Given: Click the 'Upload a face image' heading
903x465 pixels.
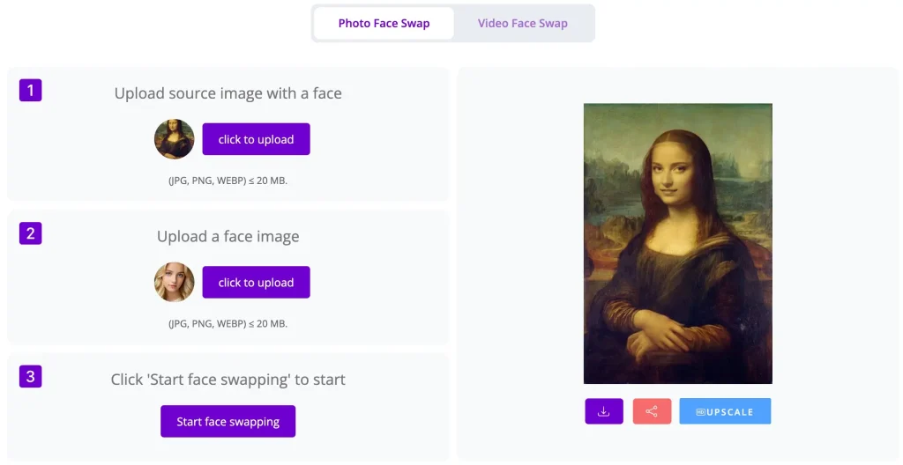Looking at the screenshot, I should 228,237.
